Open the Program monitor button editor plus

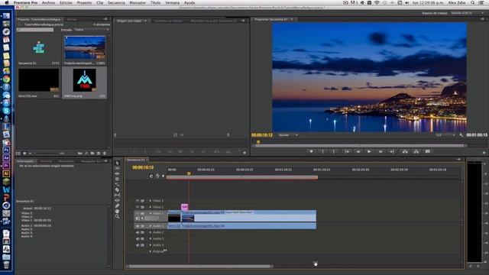click(x=484, y=153)
